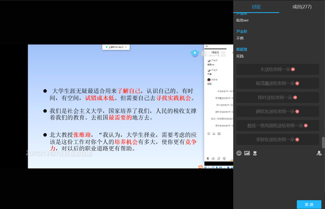
Task: Click the 发送 send button
Action: coord(309,205)
